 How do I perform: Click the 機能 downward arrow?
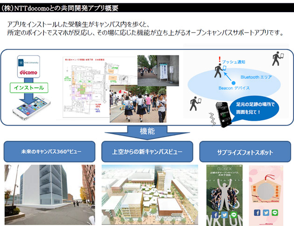pos(147,132)
